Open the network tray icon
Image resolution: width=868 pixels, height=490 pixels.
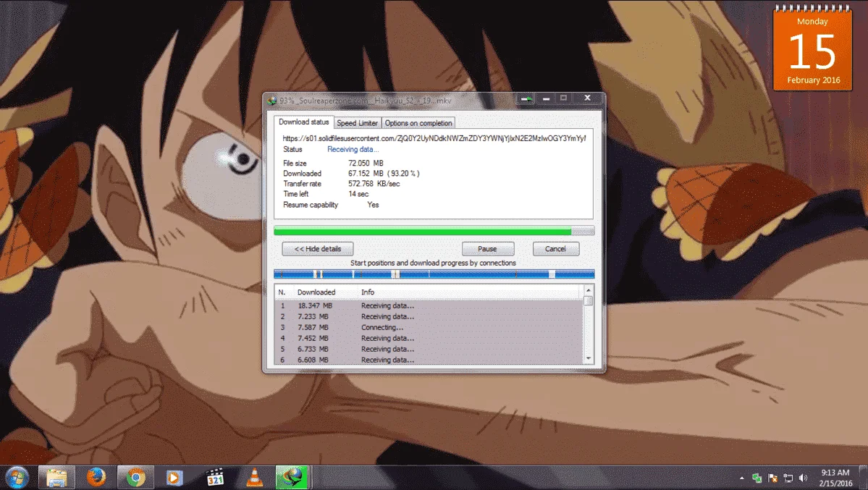pyautogui.click(x=788, y=478)
